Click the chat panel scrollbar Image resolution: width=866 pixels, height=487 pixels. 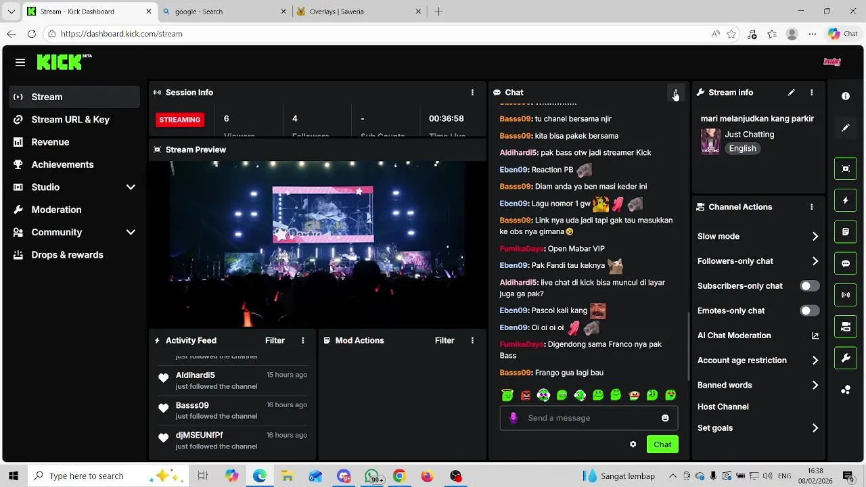[x=689, y=345]
